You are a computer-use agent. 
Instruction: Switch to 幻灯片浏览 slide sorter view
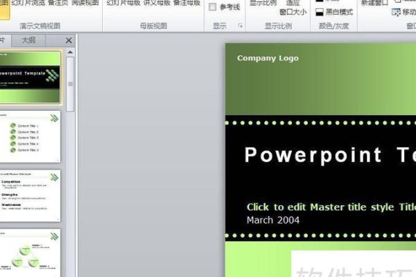pos(28,3)
